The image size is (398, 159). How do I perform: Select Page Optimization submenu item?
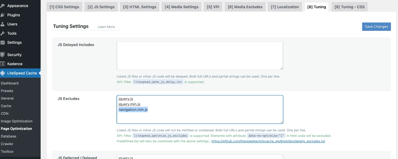(16, 129)
